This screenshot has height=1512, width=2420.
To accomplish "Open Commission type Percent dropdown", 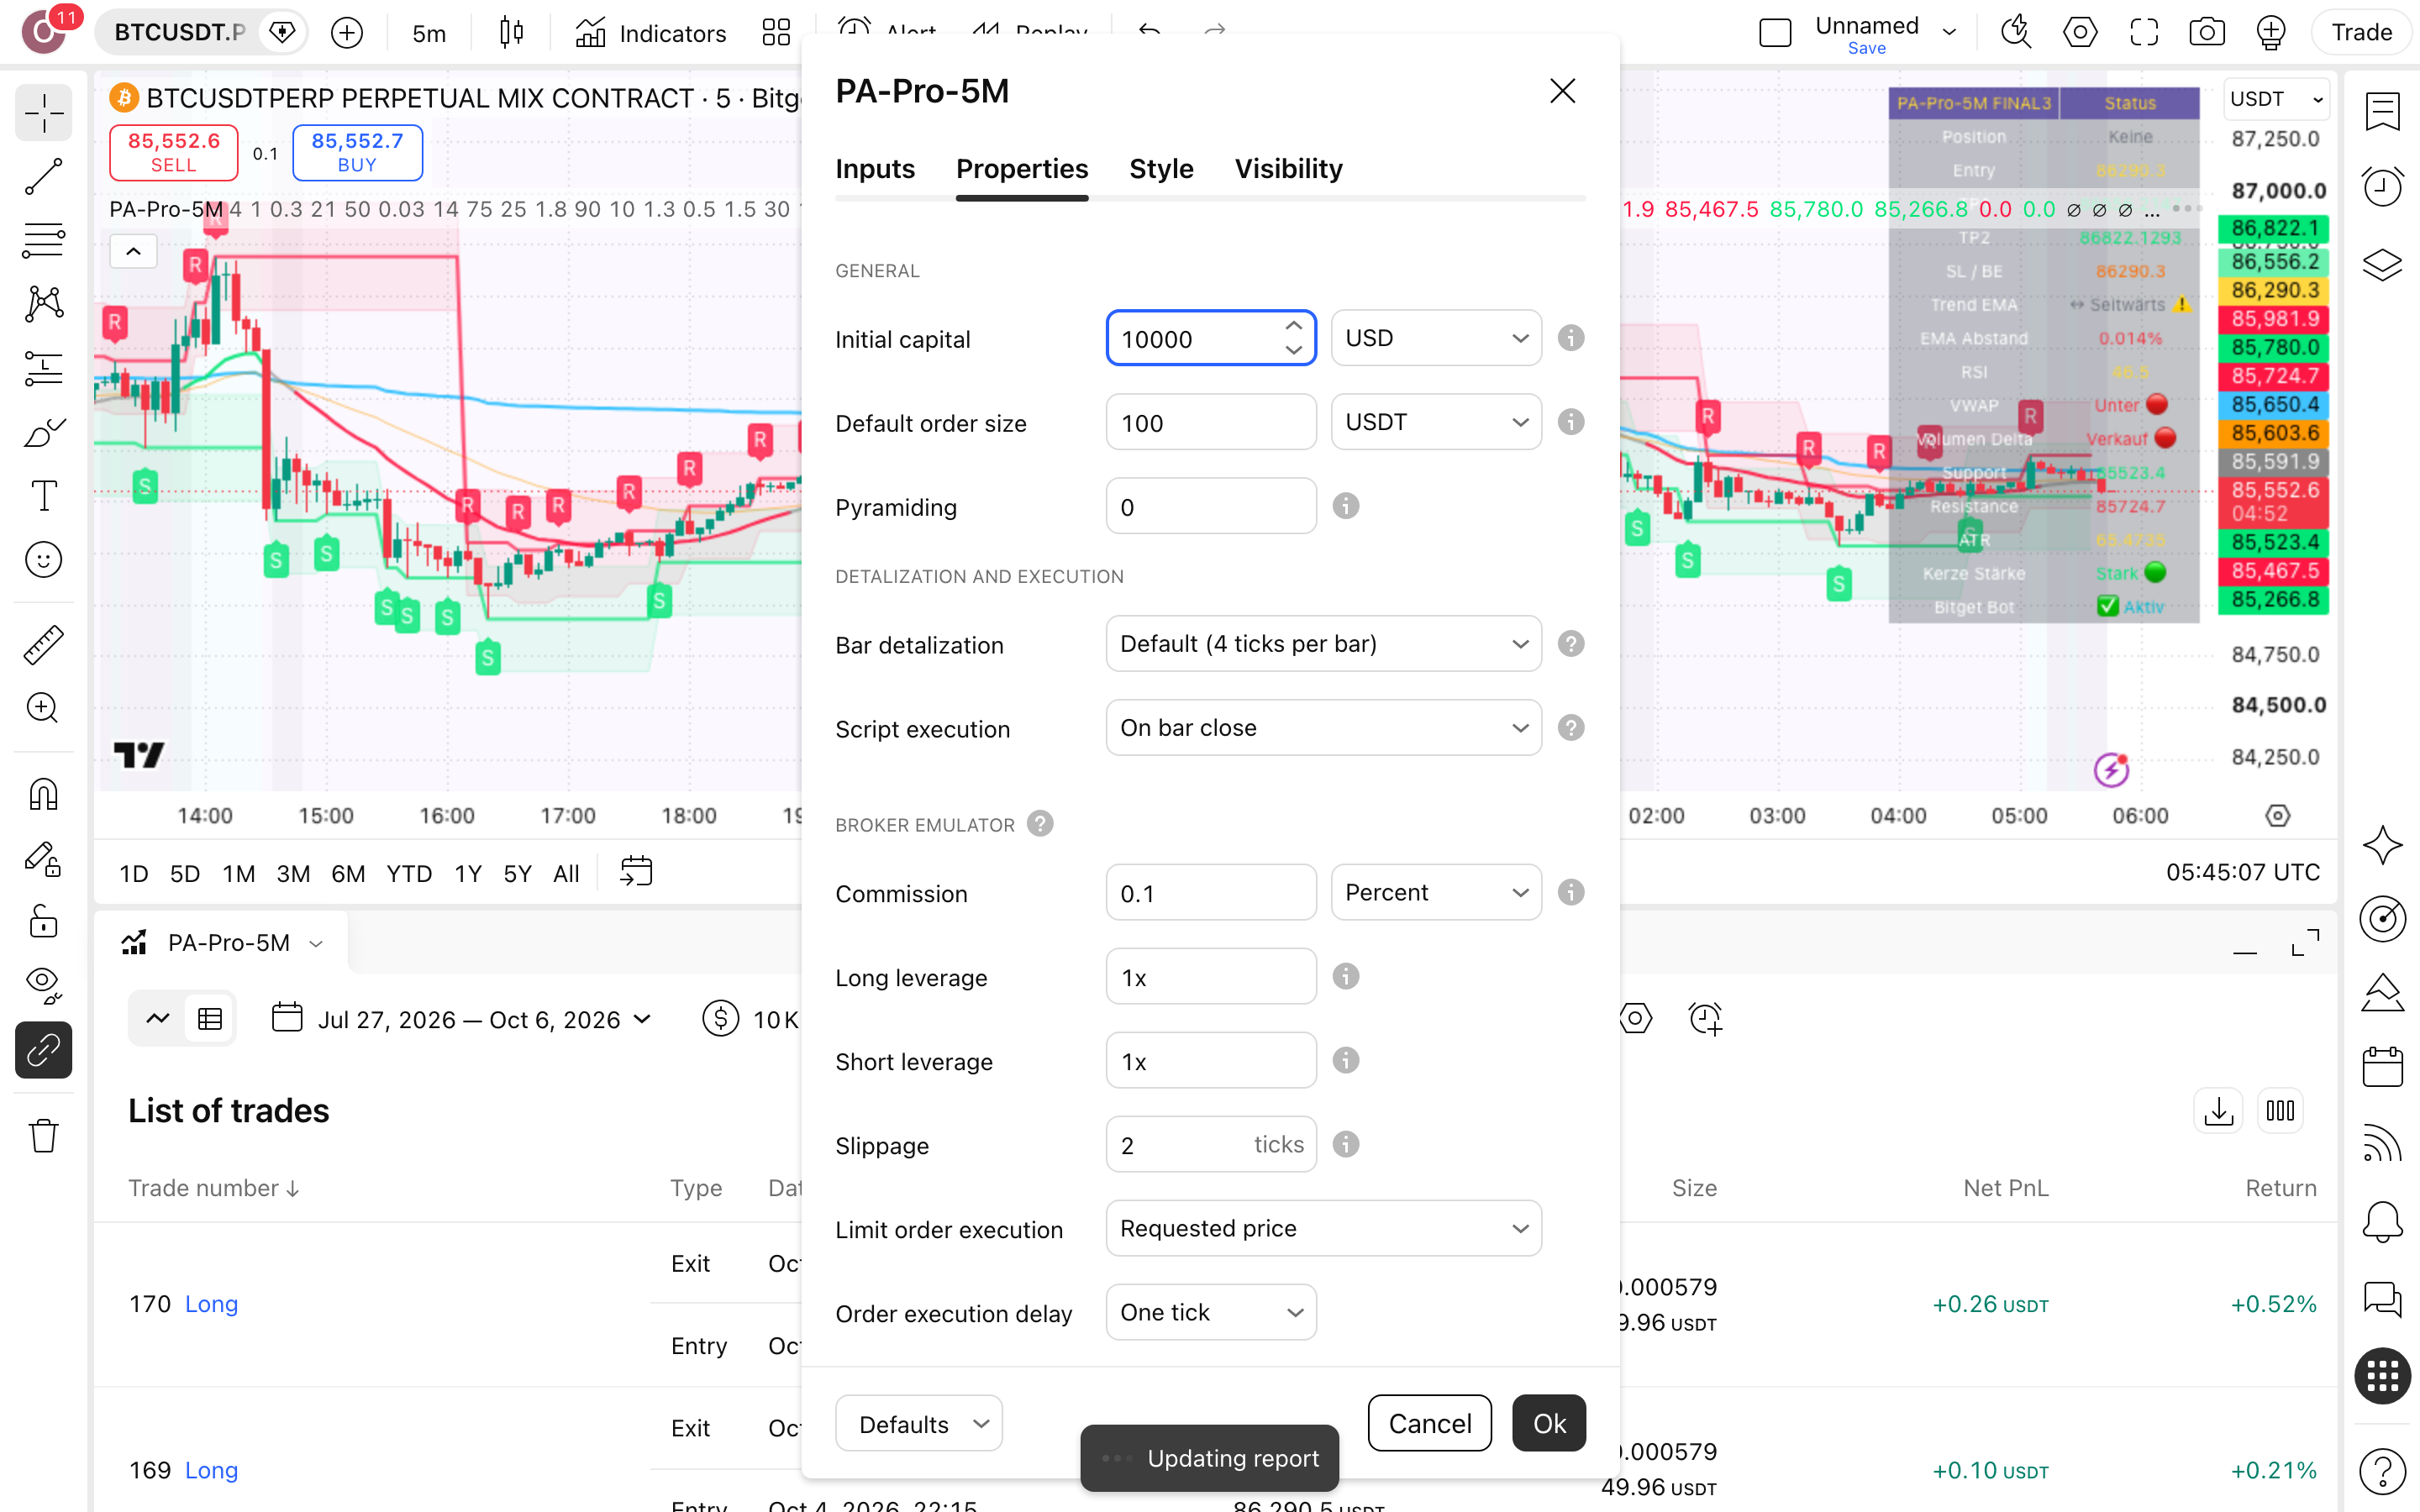I will click(1436, 892).
